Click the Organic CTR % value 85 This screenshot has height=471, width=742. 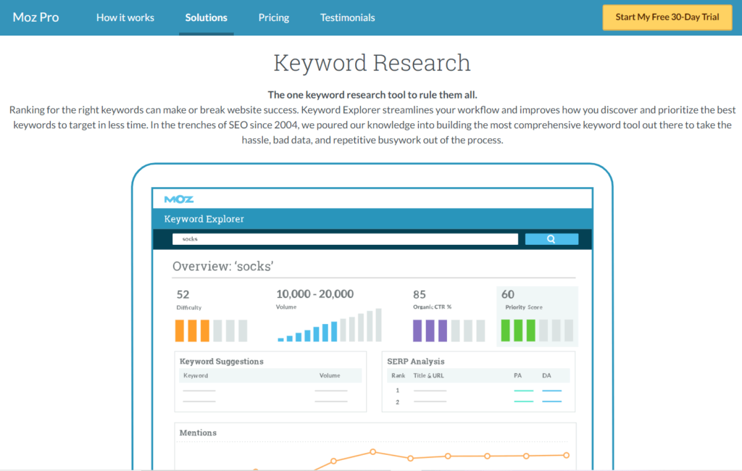420,294
